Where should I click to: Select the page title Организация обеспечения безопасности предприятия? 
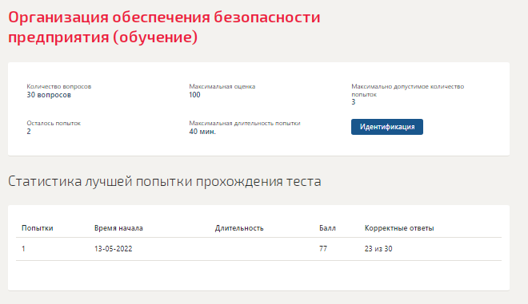click(x=164, y=27)
